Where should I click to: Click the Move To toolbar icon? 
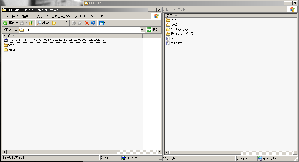[74, 23]
